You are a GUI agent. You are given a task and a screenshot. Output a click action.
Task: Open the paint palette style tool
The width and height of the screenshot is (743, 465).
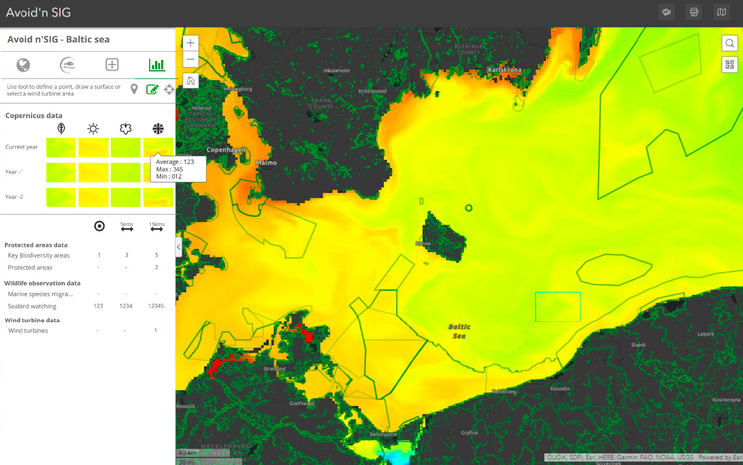pyautogui.click(x=666, y=12)
